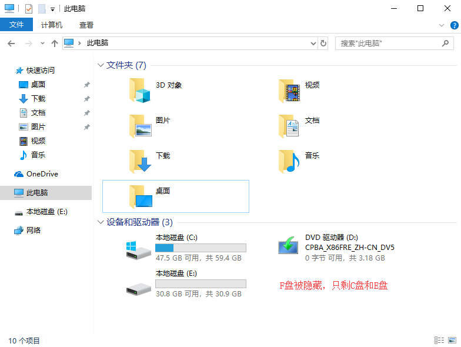Open 桌面 in the quick access sidebar

pyautogui.click(x=38, y=85)
